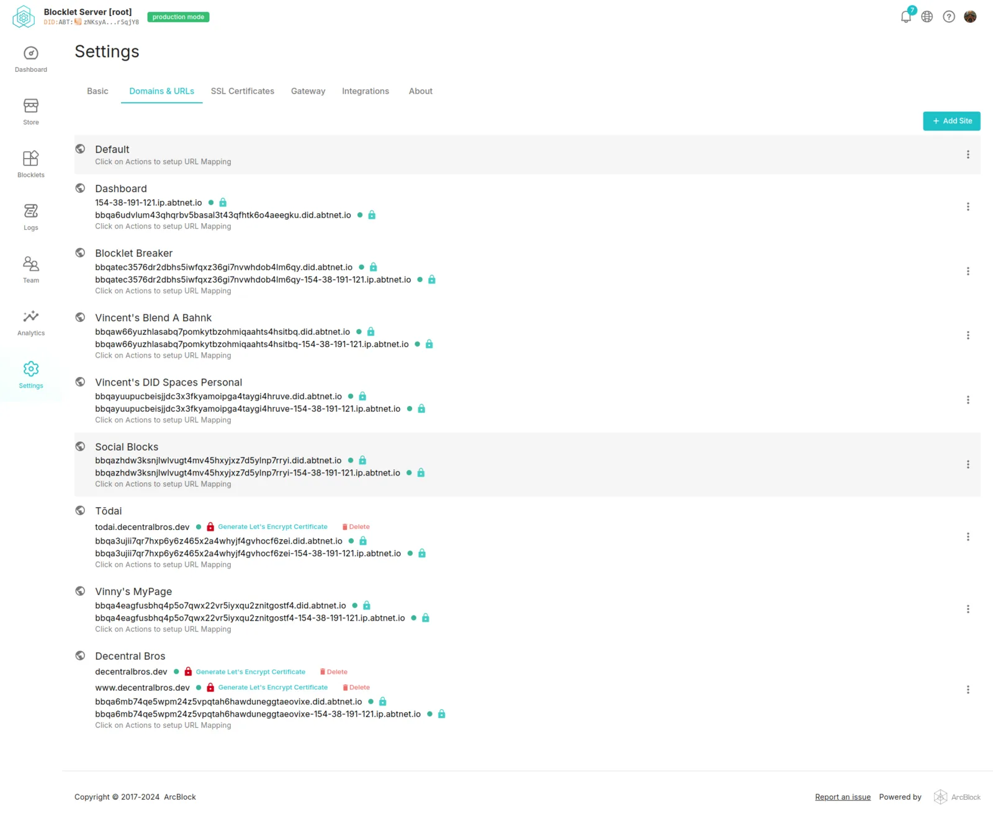
Task: Click the Add Site button
Action: 952,122
